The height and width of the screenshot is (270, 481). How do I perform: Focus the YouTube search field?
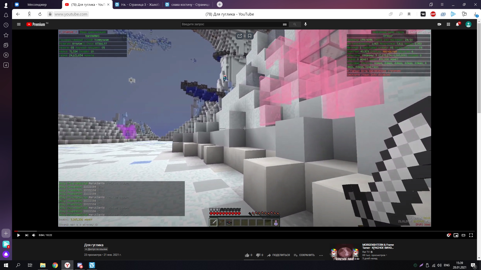coord(231,24)
